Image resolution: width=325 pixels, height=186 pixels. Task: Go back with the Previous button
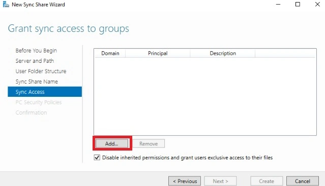point(185,181)
